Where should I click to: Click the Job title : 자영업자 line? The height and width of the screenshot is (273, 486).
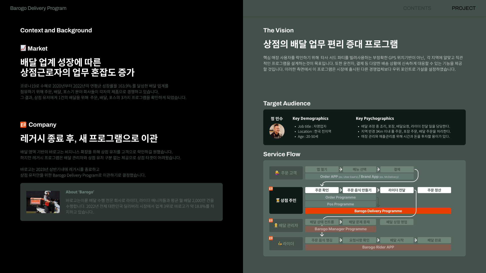point(312,126)
